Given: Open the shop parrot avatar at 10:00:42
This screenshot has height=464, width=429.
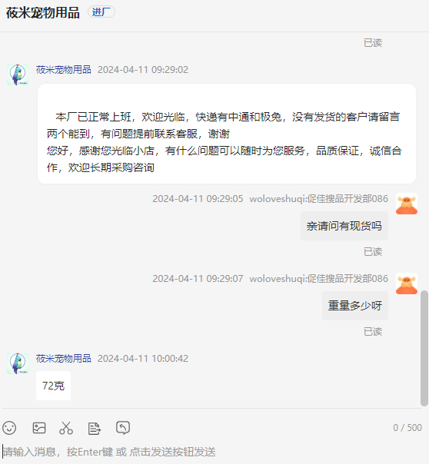Looking at the screenshot, I should click(x=18, y=363).
